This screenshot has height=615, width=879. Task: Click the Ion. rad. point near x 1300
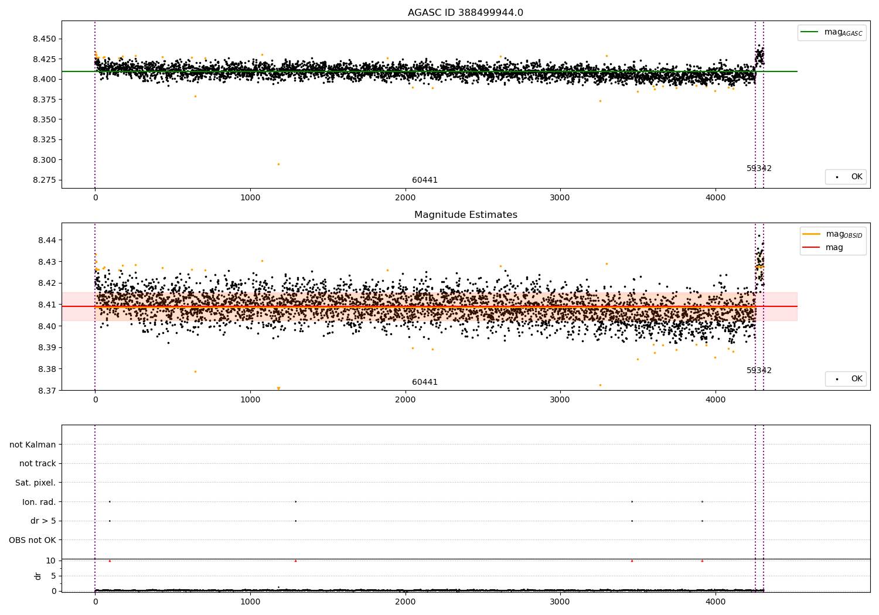click(295, 501)
